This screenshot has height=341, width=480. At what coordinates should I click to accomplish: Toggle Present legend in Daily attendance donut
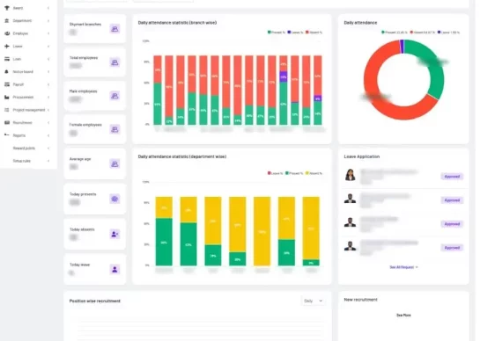coord(395,33)
